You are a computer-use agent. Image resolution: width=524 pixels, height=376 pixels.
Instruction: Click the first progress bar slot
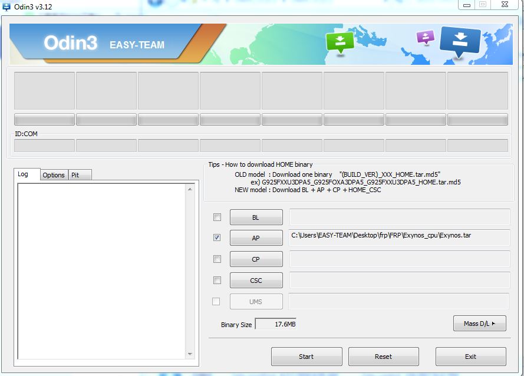coord(44,119)
